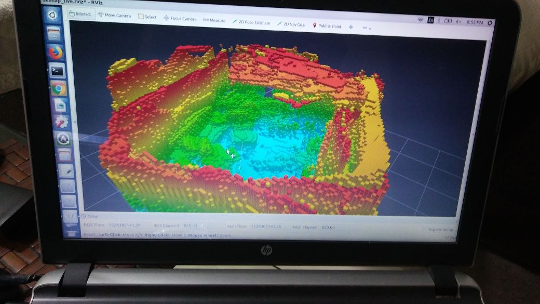This screenshot has width=540, height=304.
Task: Click the Wall Time value field
Action: pos(266,227)
